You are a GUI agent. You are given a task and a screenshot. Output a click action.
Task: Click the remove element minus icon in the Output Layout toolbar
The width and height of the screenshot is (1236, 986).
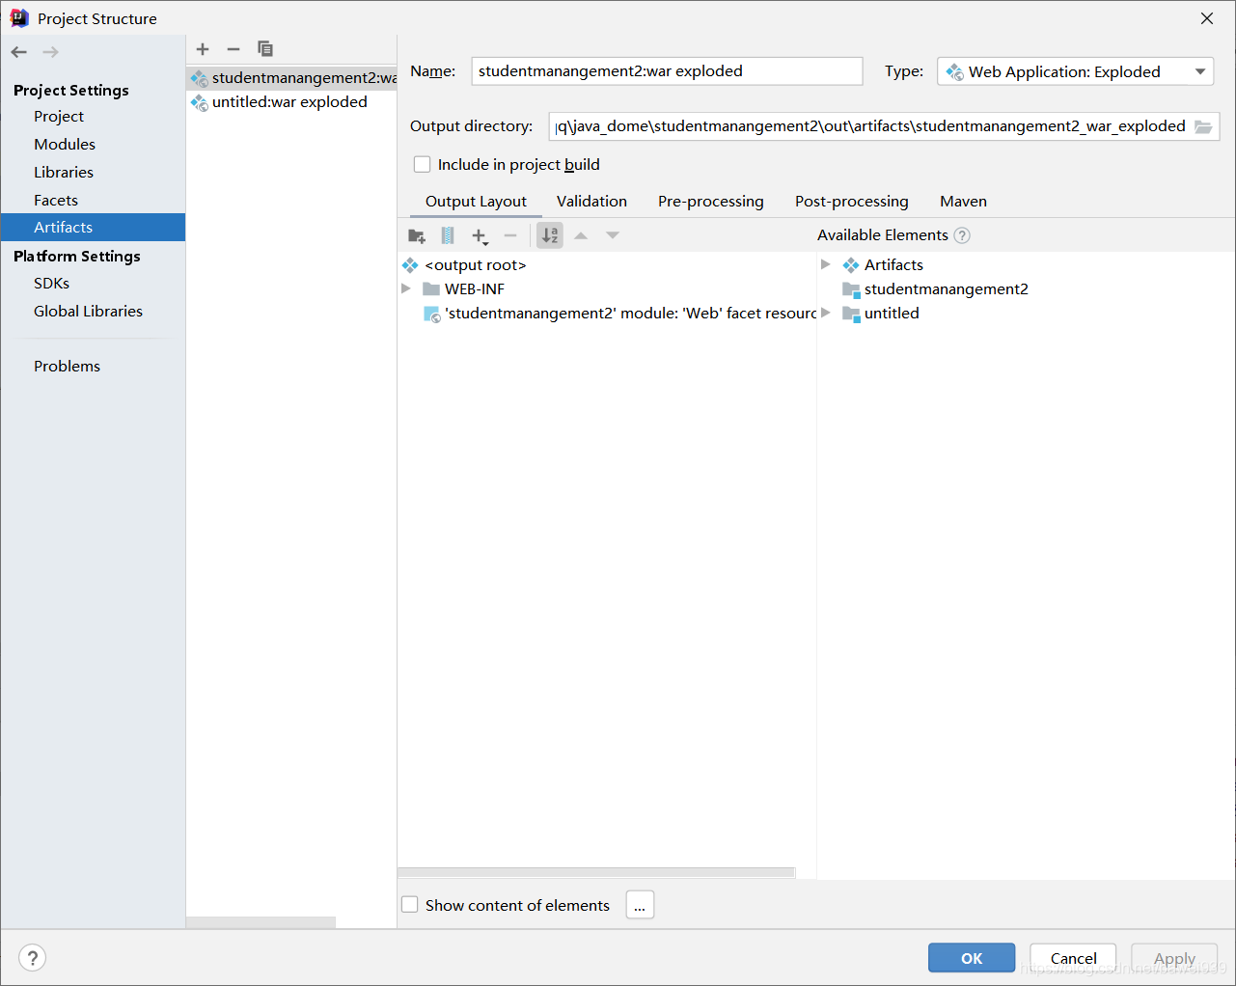pyautogui.click(x=510, y=235)
